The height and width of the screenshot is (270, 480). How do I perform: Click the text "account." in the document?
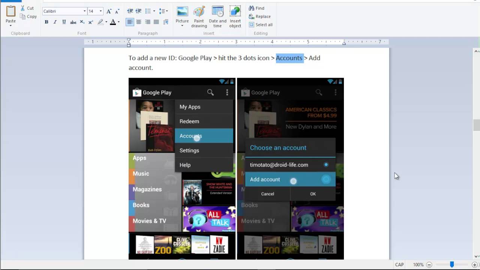141,68
